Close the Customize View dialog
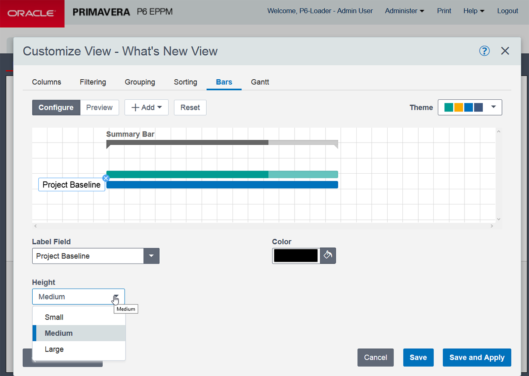This screenshot has width=529, height=376. tap(505, 51)
